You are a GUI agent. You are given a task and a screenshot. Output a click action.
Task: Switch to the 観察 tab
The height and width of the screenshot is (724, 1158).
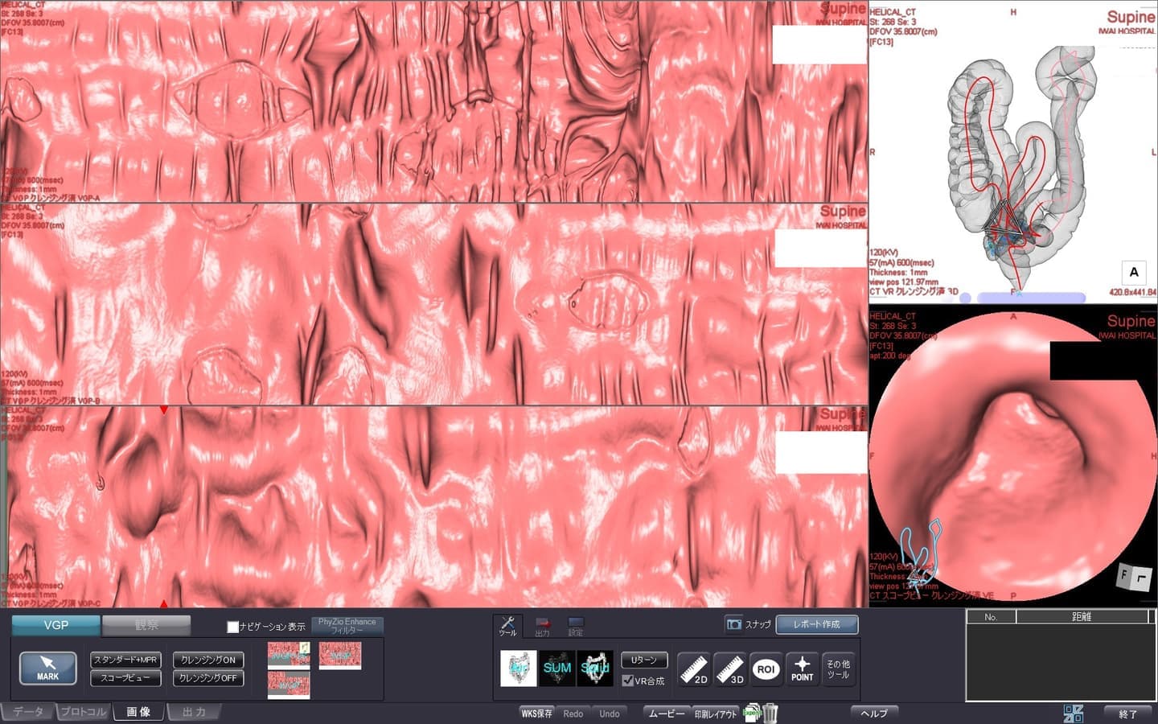146,625
